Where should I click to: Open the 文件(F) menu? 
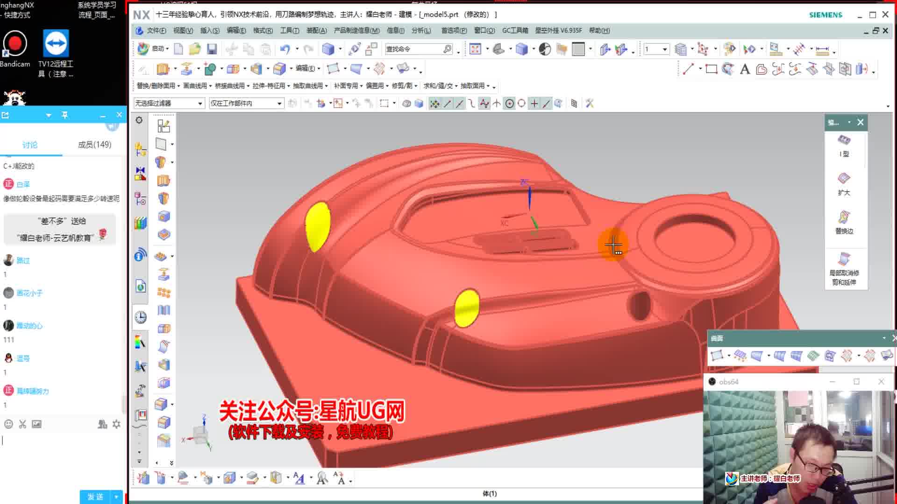[156, 30]
